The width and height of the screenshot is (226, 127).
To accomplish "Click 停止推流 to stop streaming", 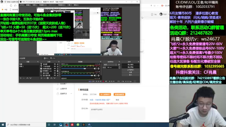I will [131, 65].
